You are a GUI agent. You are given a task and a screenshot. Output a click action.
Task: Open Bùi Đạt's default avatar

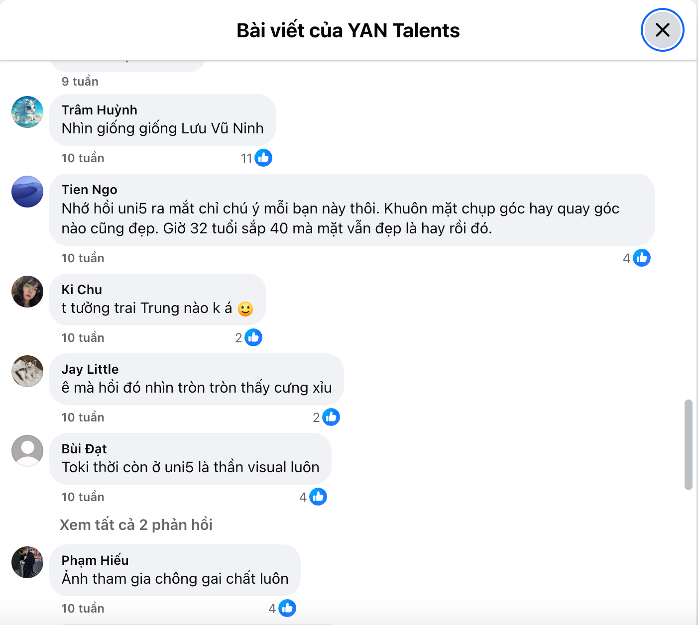(27, 451)
